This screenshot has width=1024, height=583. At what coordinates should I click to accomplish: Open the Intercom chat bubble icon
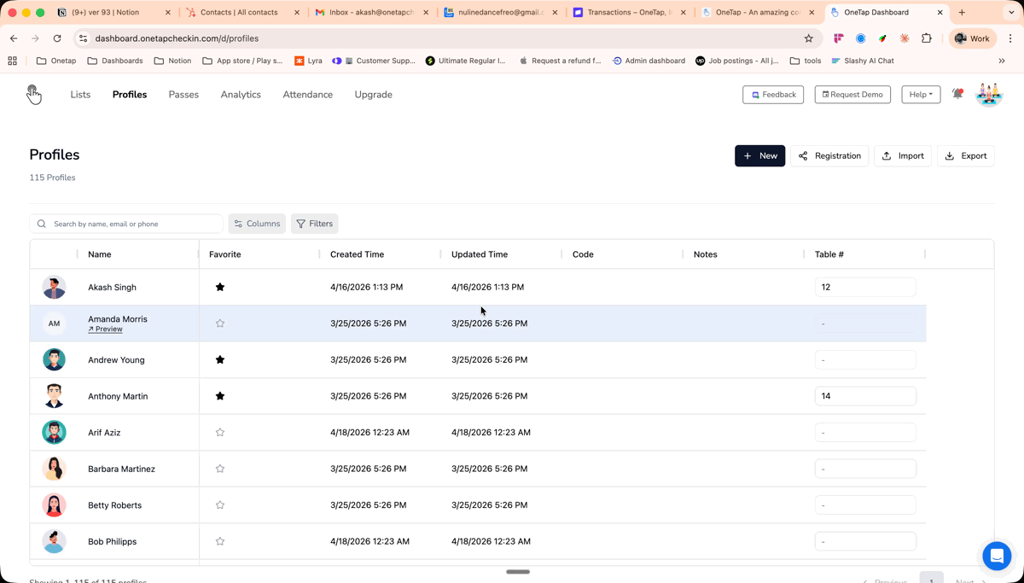(997, 556)
